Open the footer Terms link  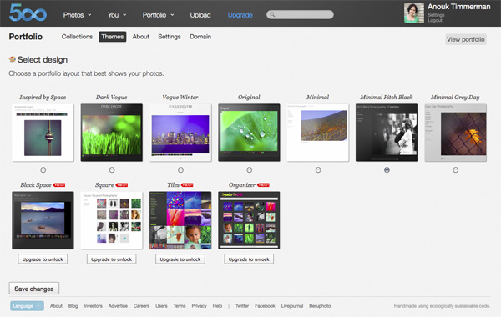[180, 306]
